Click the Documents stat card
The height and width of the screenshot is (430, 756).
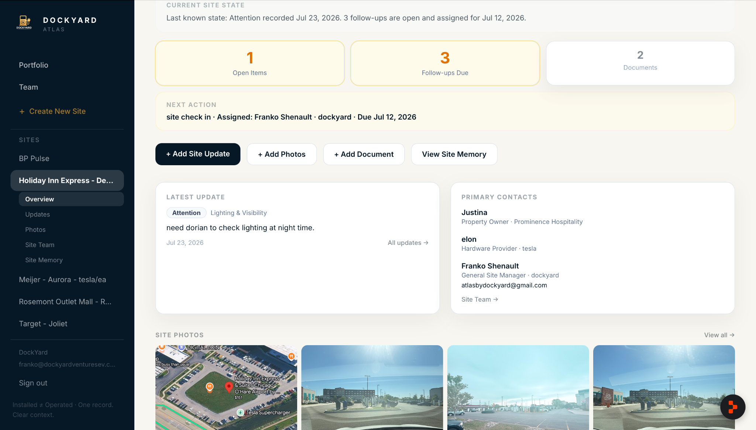640,63
